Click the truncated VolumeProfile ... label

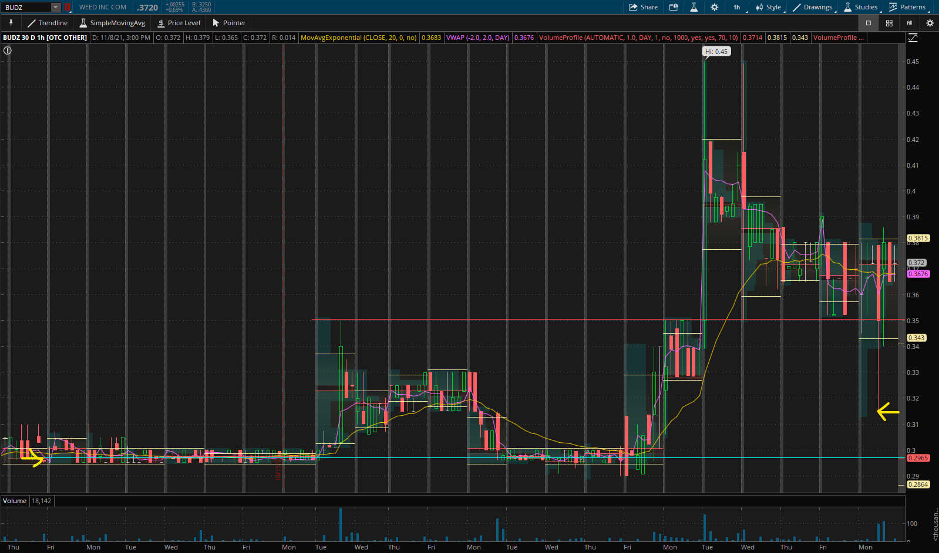tap(838, 38)
